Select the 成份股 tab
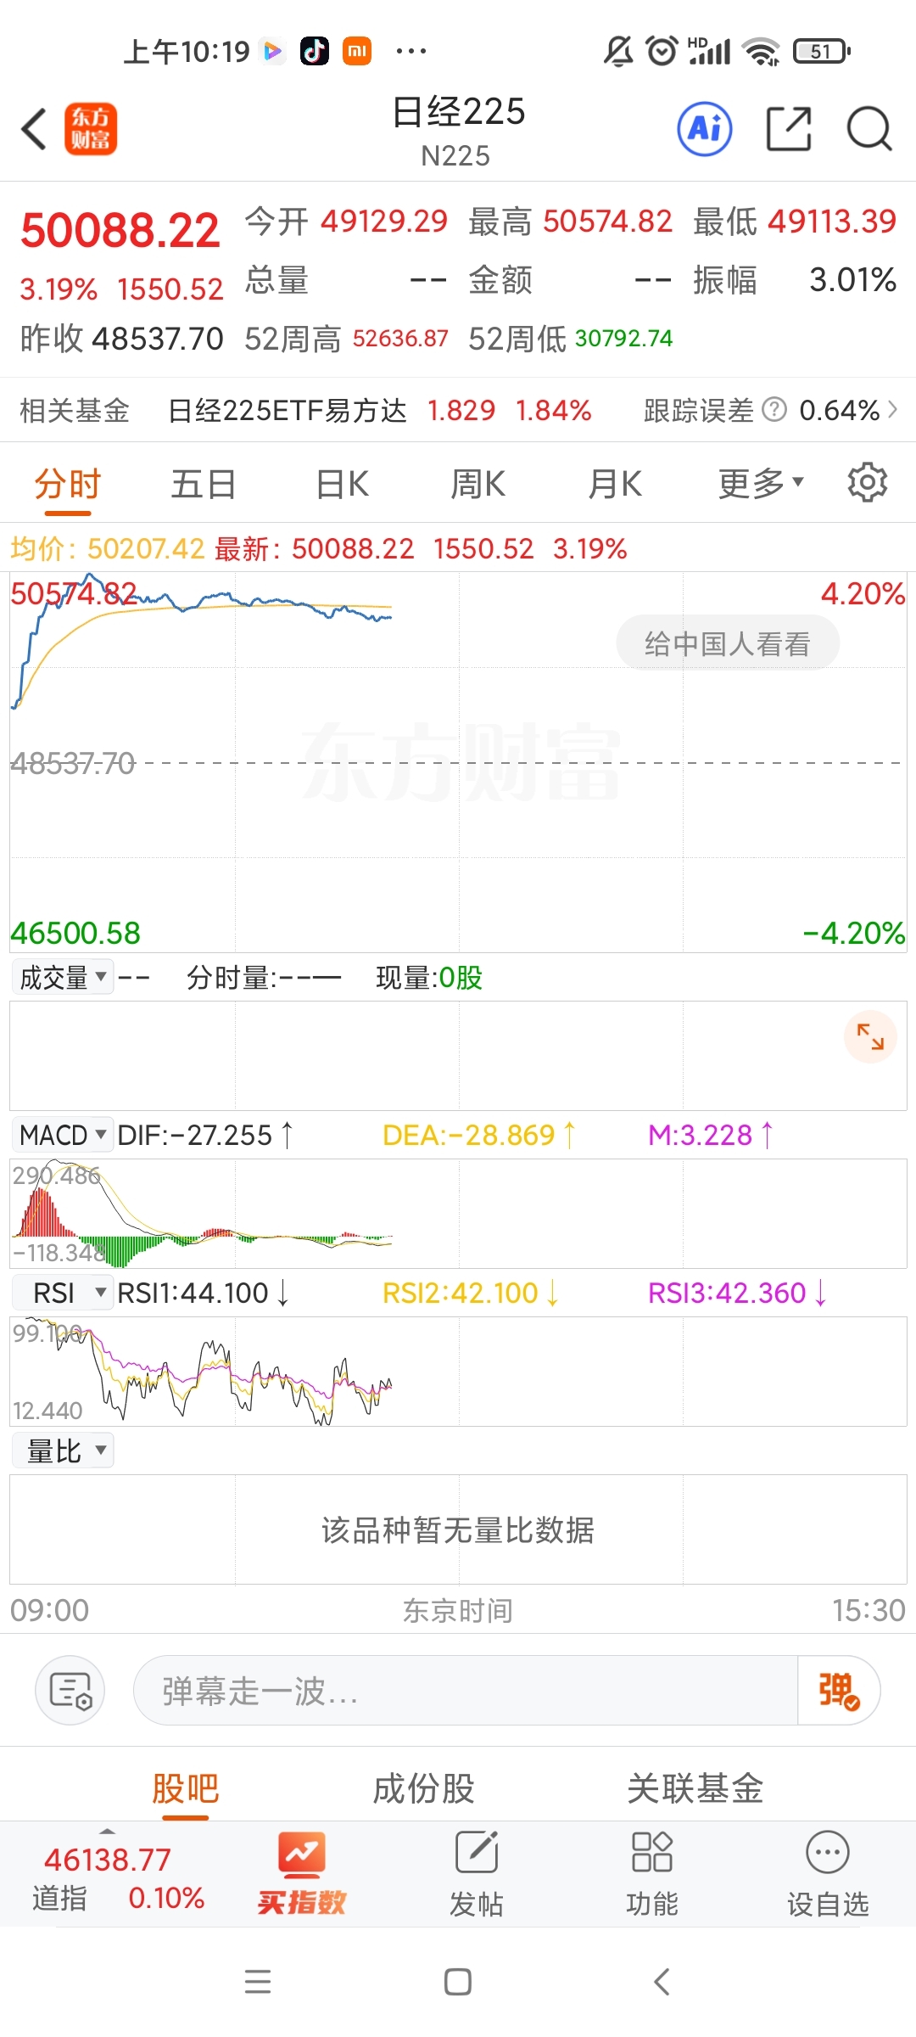Viewport: 916px width, 2037px height. 423,1789
